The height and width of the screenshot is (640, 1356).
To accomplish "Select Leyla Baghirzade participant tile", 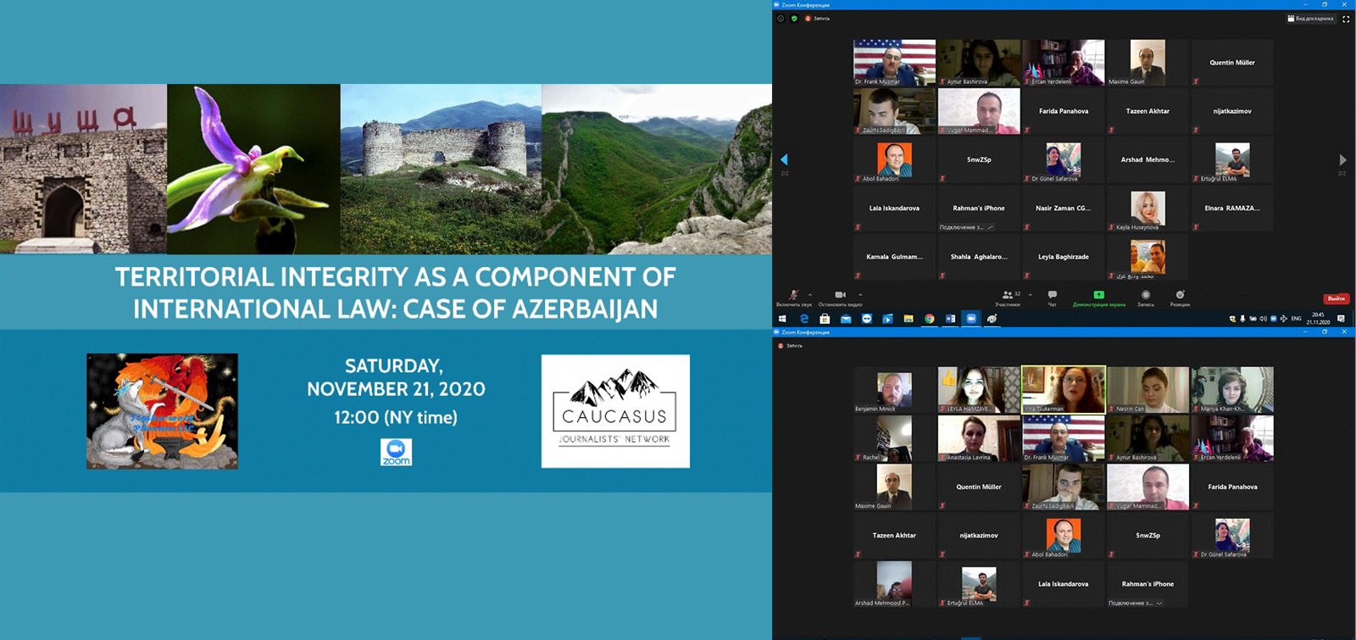I will click(x=1064, y=257).
